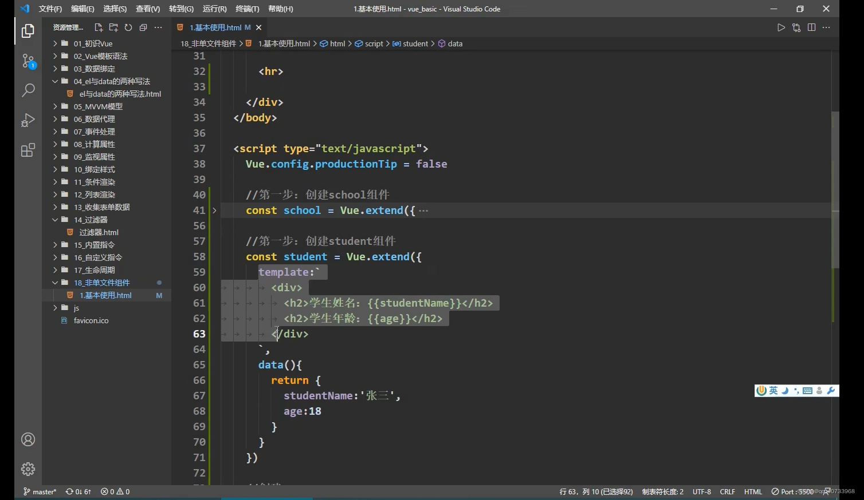The width and height of the screenshot is (864, 500).
Task: Open the 查看(V) menu
Action: (148, 9)
